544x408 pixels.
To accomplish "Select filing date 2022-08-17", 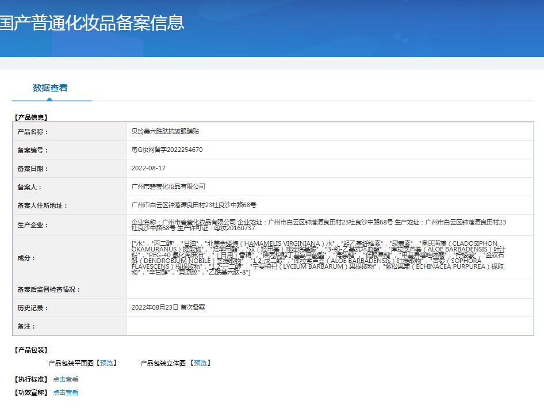I will pyautogui.click(x=148, y=168).
